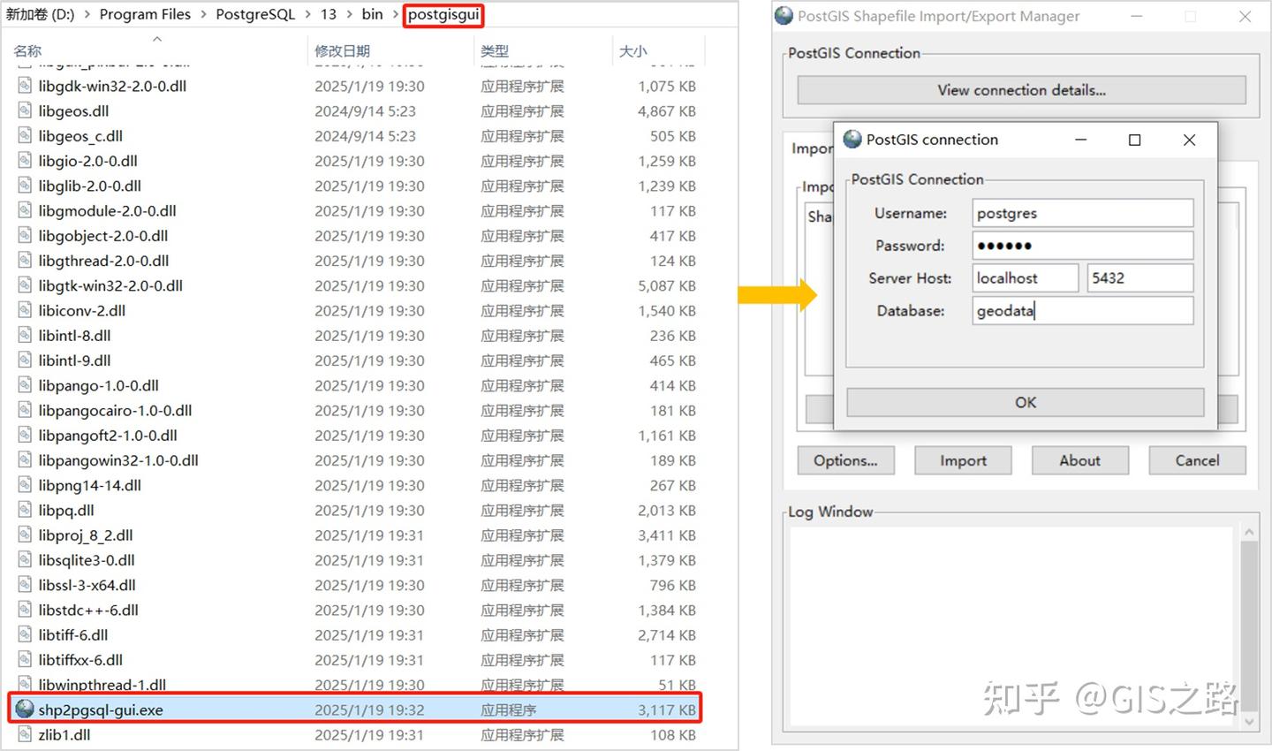Screen dimensions: 1272x751
Task: Click the Database input field
Action: point(1083,311)
